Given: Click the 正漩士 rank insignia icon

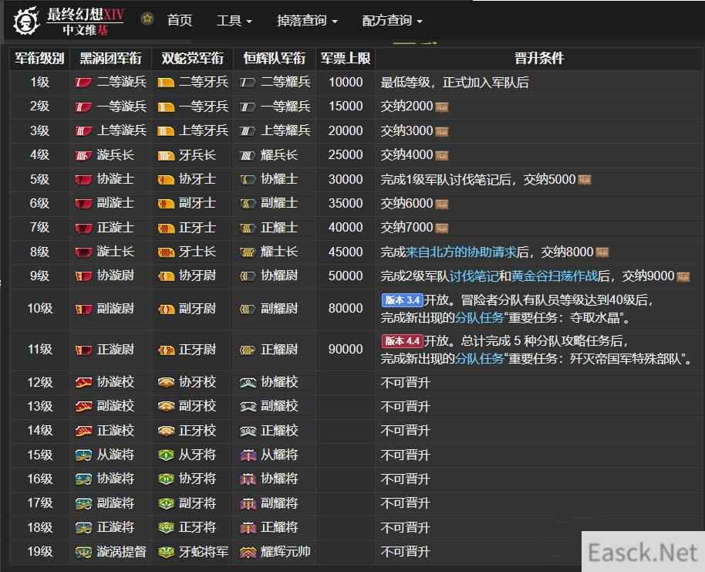Looking at the screenshot, I should [x=83, y=228].
